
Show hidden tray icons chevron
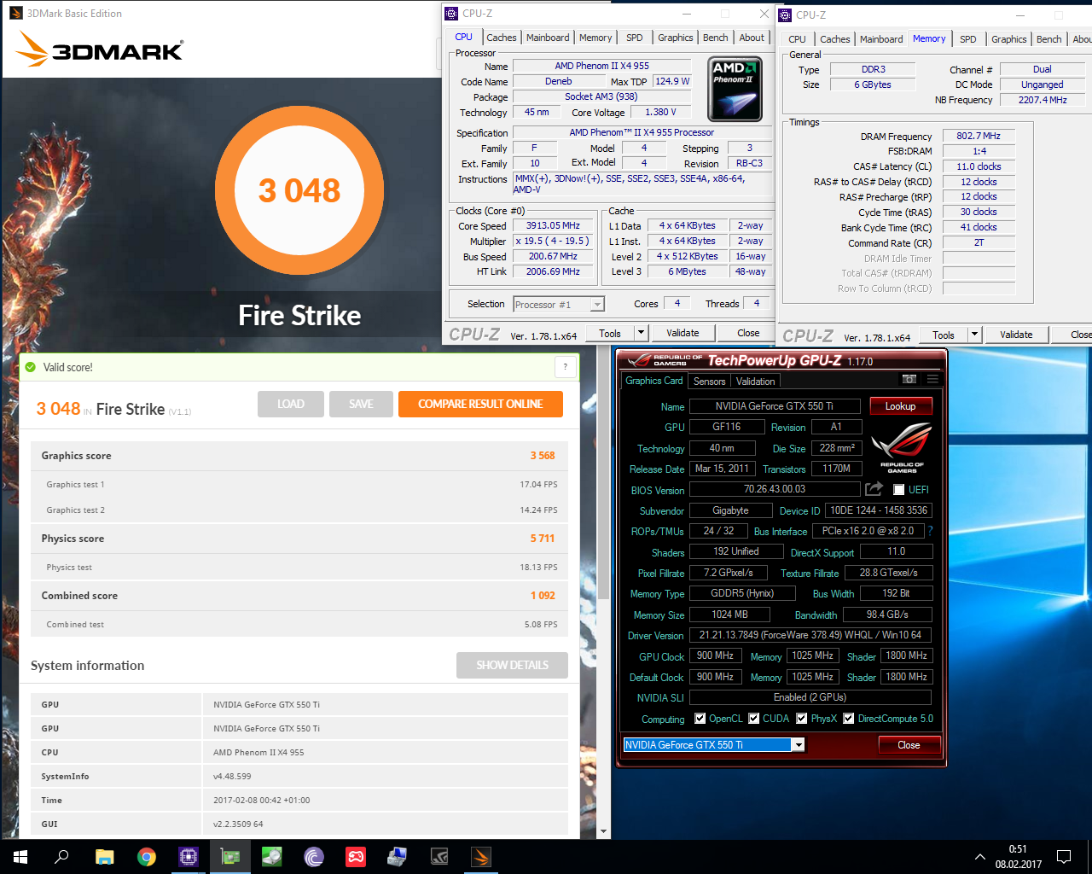click(980, 857)
